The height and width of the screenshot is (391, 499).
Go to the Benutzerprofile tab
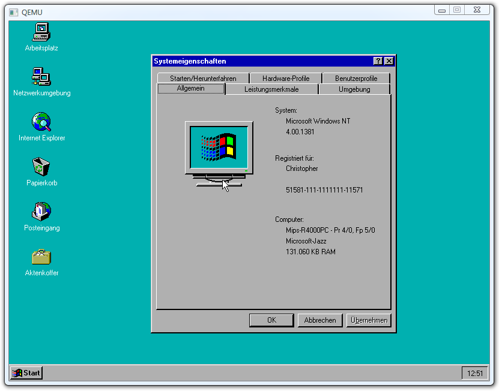pyautogui.click(x=356, y=79)
